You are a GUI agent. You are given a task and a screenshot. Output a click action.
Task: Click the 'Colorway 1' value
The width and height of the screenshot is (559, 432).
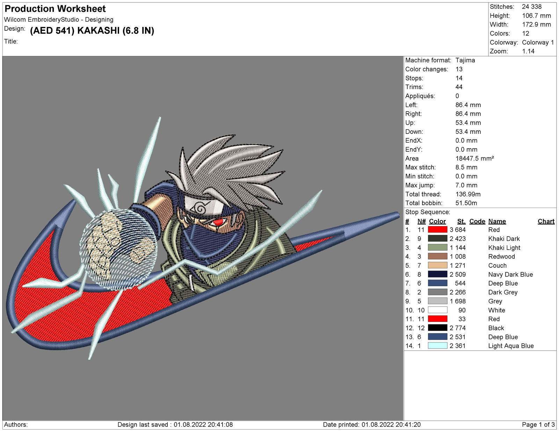click(x=538, y=42)
